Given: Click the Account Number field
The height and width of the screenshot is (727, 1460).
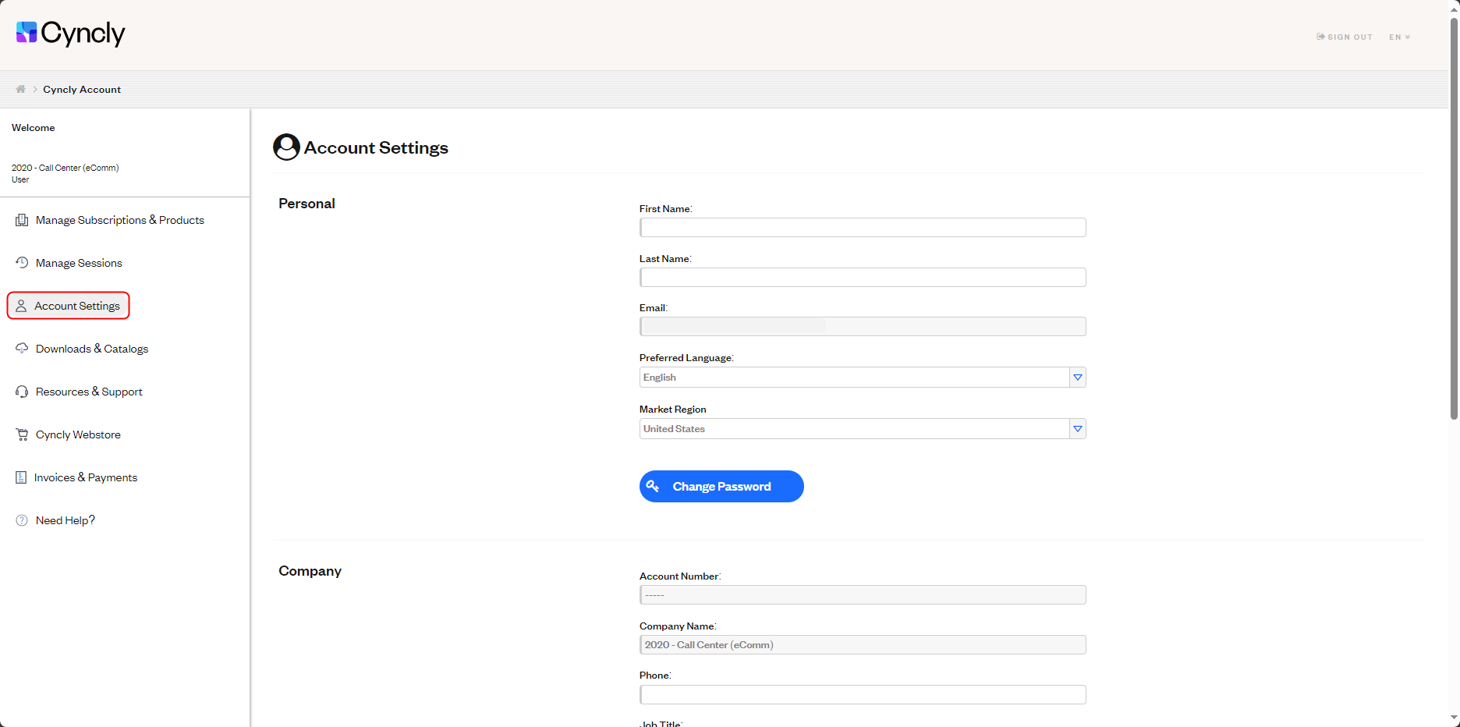Looking at the screenshot, I should pos(863,594).
